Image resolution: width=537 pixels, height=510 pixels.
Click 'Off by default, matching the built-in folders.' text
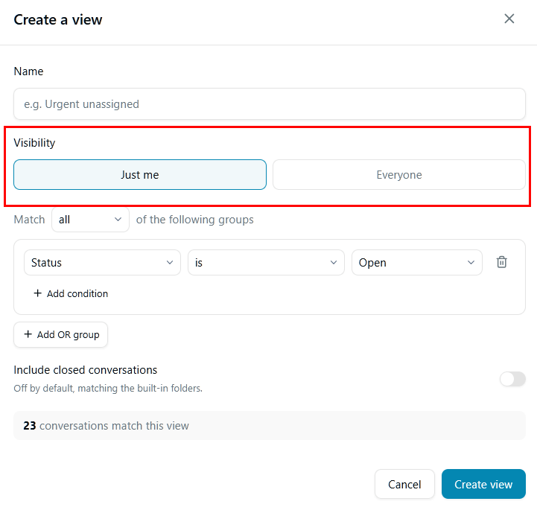click(108, 388)
